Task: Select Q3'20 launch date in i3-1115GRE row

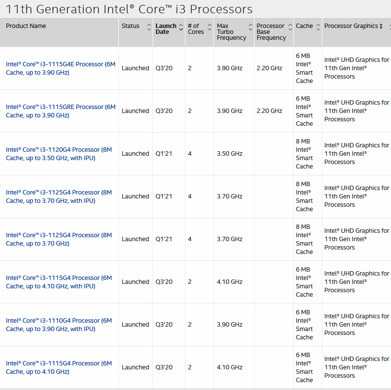Action: (164, 111)
